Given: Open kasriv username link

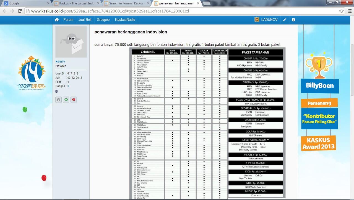Looking at the screenshot, I should [60, 61].
